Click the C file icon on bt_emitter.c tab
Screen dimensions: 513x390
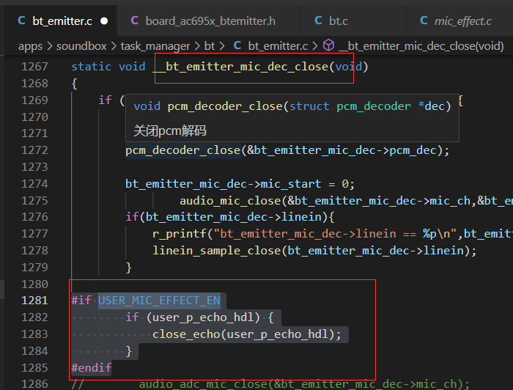click(x=21, y=21)
